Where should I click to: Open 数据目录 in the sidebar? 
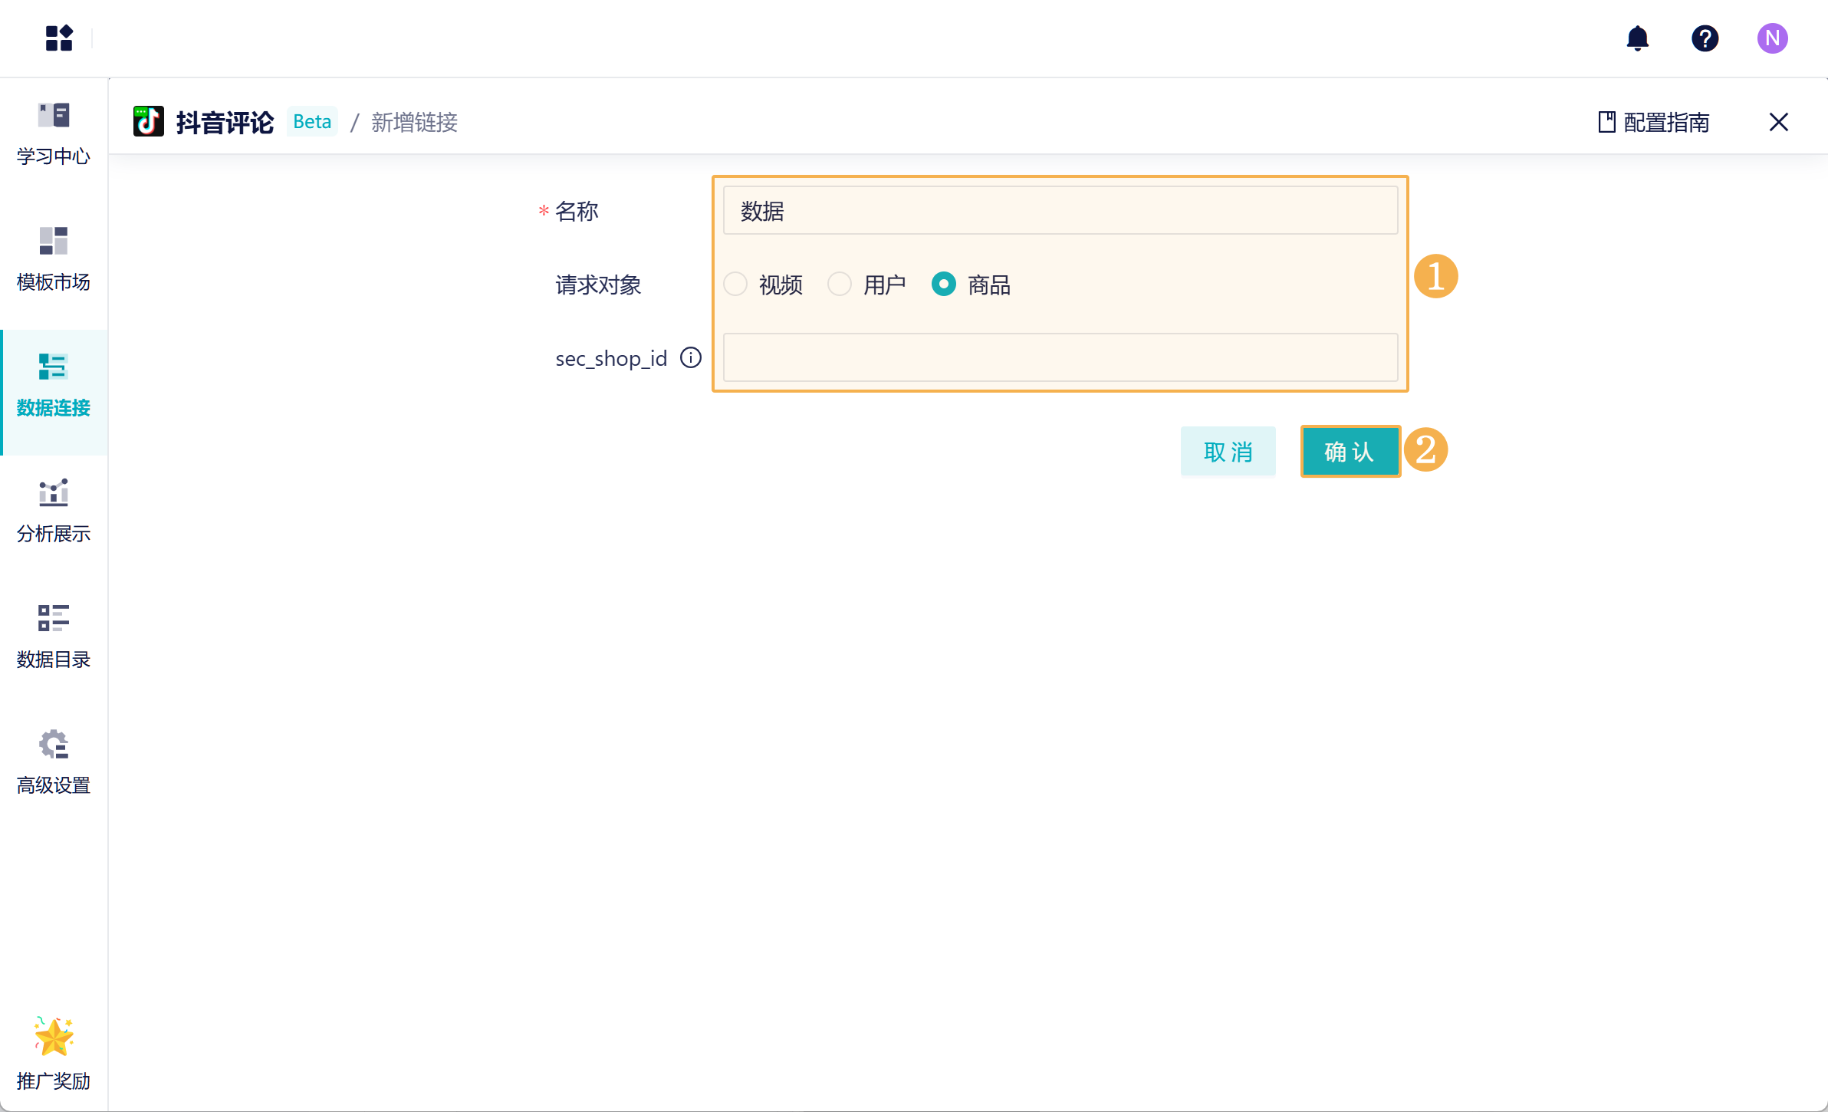point(54,636)
